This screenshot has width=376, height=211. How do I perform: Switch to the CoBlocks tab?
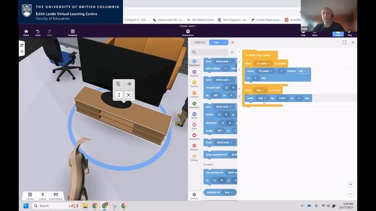click(200, 42)
